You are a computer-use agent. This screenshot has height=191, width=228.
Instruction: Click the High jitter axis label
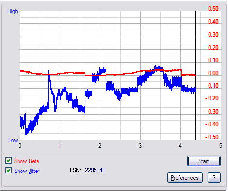pyautogui.click(x=13, y=11)
